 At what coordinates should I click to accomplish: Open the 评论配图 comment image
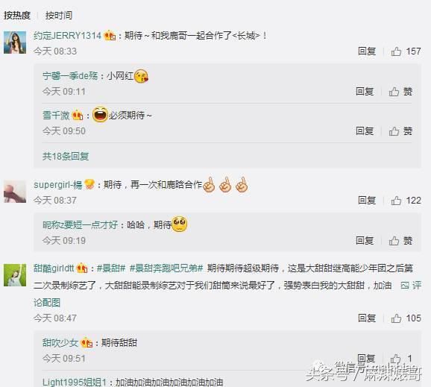coord(411,286)
